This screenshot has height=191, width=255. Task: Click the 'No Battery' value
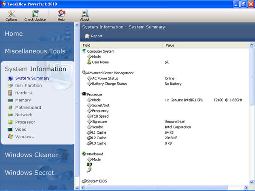click(x=173, y=84)
